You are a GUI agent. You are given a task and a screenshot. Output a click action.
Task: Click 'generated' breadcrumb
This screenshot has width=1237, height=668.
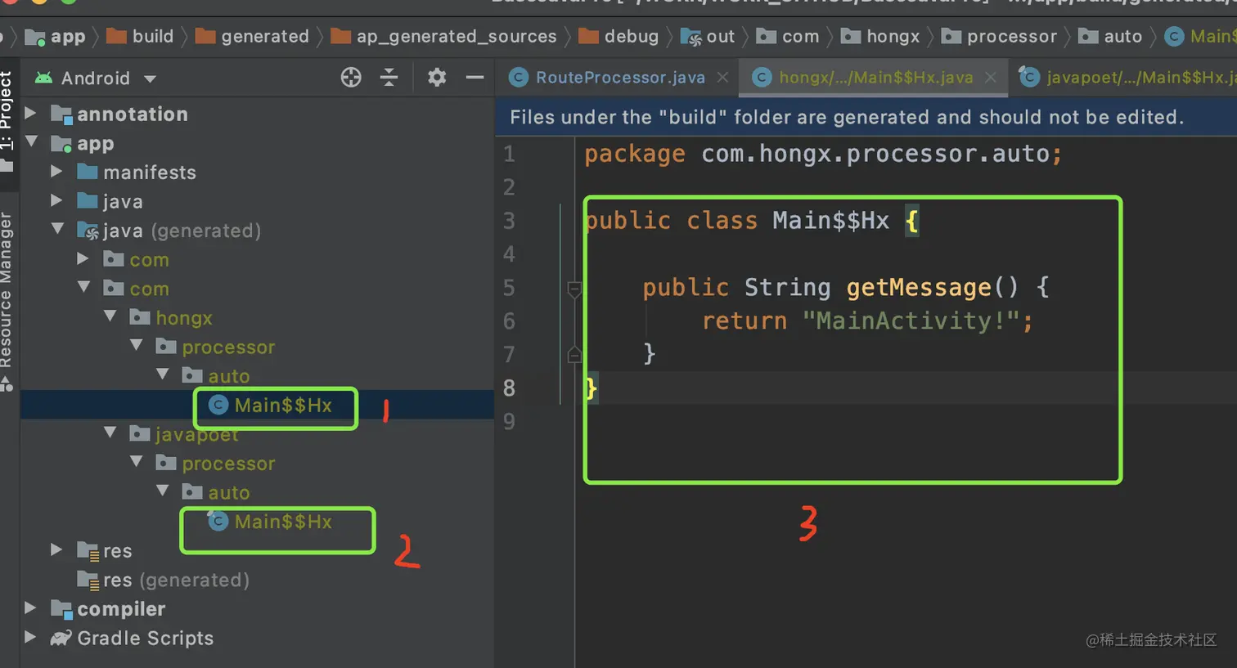coord(265,36)
